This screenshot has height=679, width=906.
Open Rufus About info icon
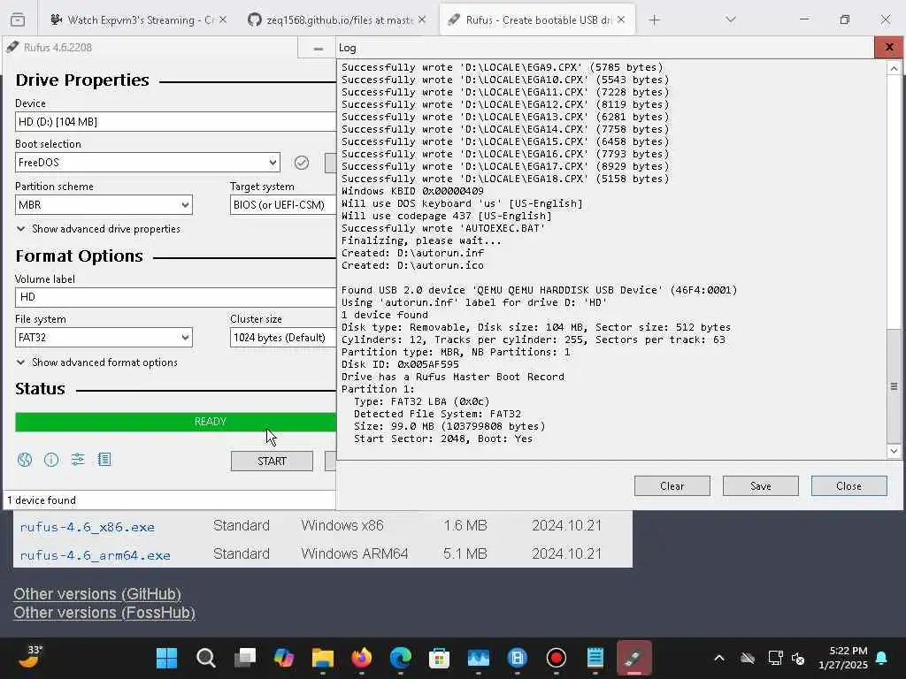tap(51, 460)
